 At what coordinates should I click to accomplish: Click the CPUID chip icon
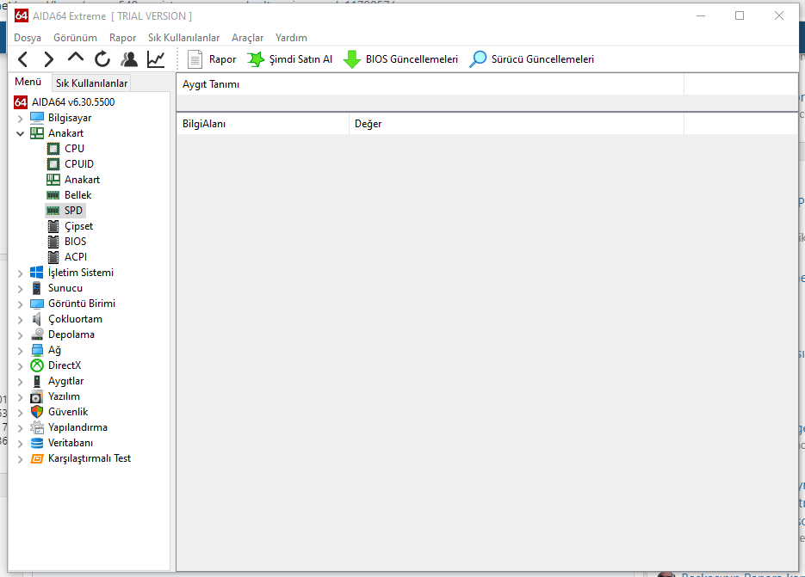tap(53, 164)
